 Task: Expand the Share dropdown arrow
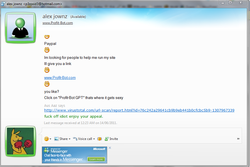[x=70, y=139]
